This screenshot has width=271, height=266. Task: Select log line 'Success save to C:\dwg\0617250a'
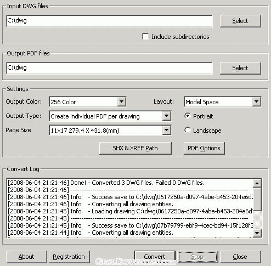(x=130, y=197)
